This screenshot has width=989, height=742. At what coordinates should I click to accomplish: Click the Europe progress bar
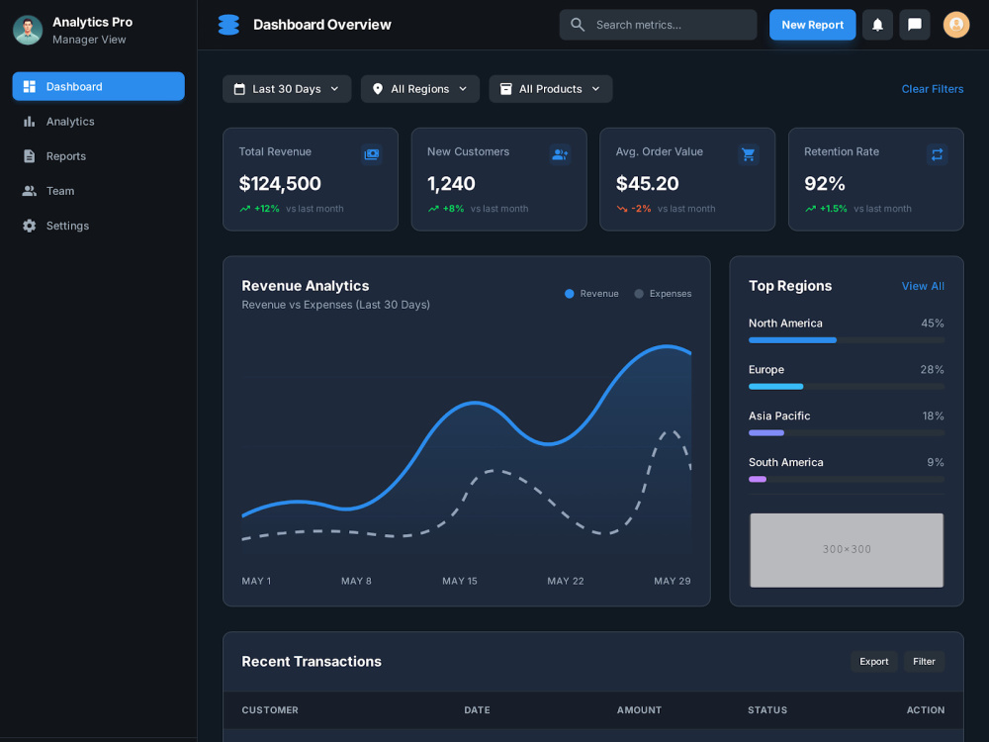tap(847, 386)
